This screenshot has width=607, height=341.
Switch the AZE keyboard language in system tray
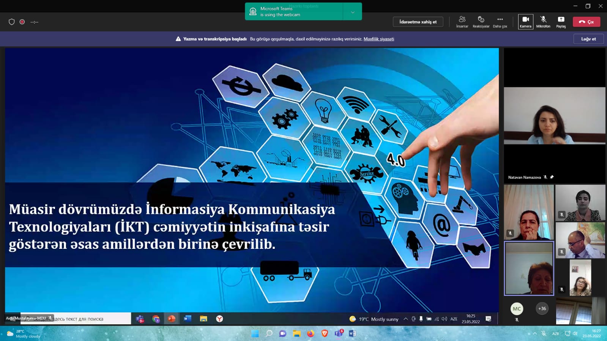tap(556, 333)
